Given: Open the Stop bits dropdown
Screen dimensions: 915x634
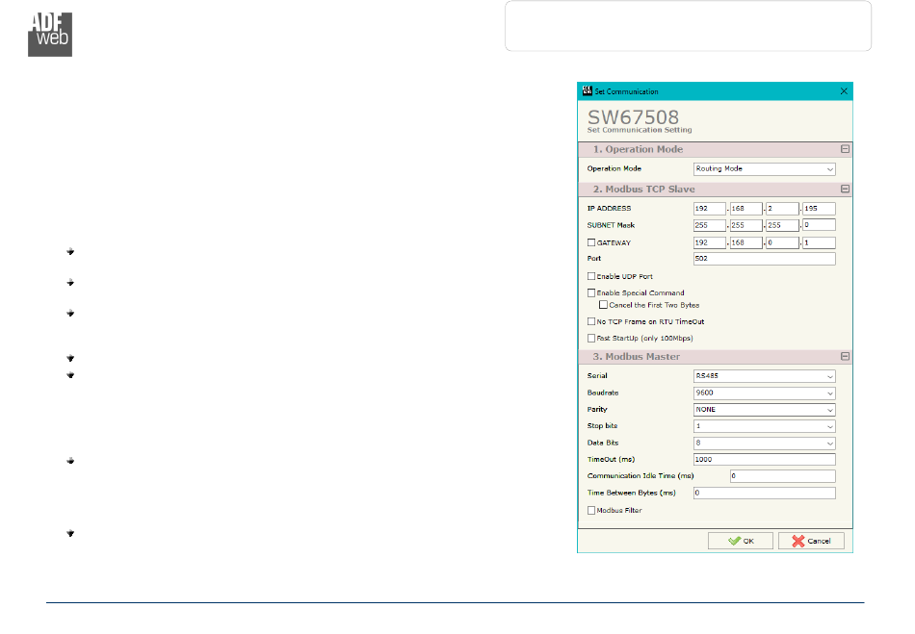Looking at the screenshot, I should (x=764, y=426).
